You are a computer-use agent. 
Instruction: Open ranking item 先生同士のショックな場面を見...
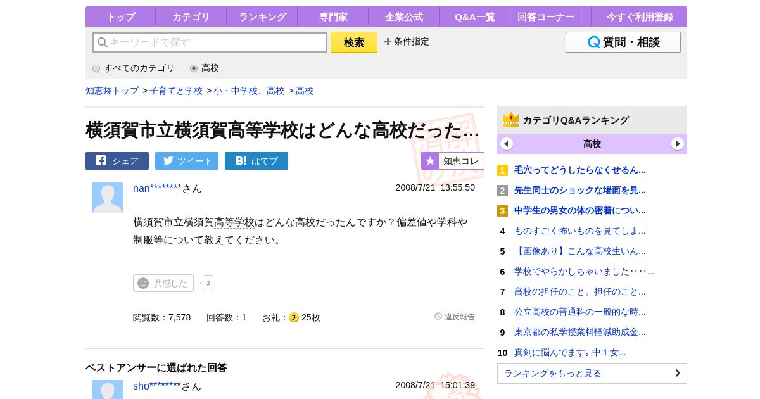pos(580,190)
